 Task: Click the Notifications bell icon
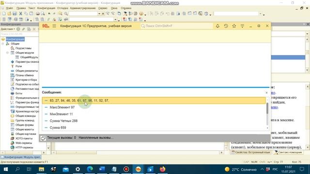pos(217,26)
